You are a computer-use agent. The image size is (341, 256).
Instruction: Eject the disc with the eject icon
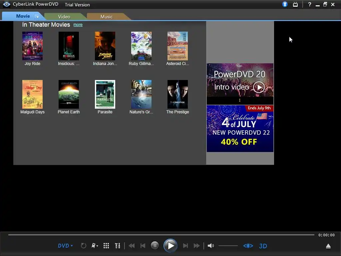328,246
